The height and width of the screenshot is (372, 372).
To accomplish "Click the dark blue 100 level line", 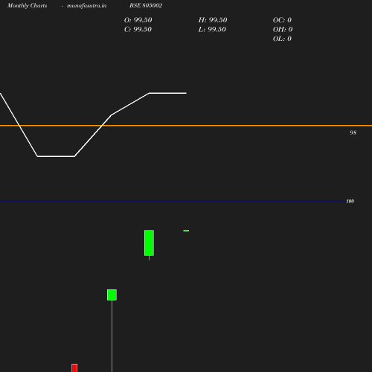I will click(173, 202).
